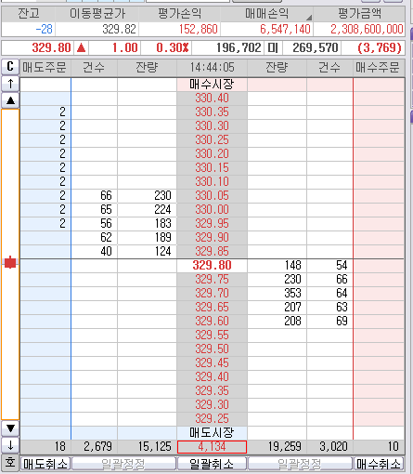Select price row 329.25
The image size is (413, 474).
click(212, 419)
